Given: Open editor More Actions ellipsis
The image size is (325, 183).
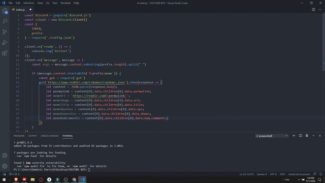Looking at the screenshot, I should 320,10.
